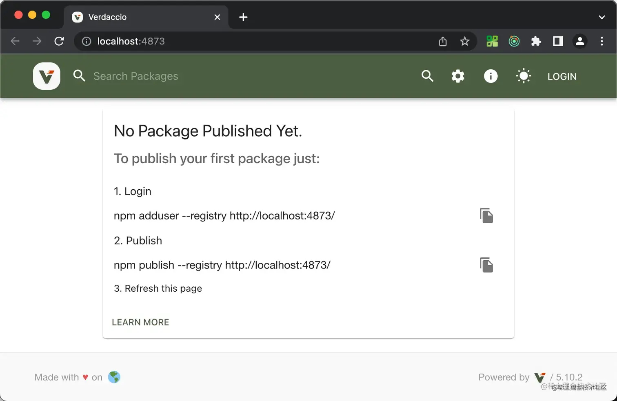Bookmark this page with star icon
Viewport: 617px width, 401px height.
pos(464,41)
